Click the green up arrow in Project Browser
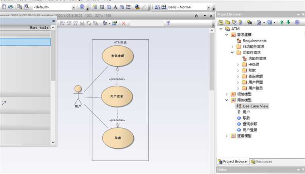 tap(282, 22)
